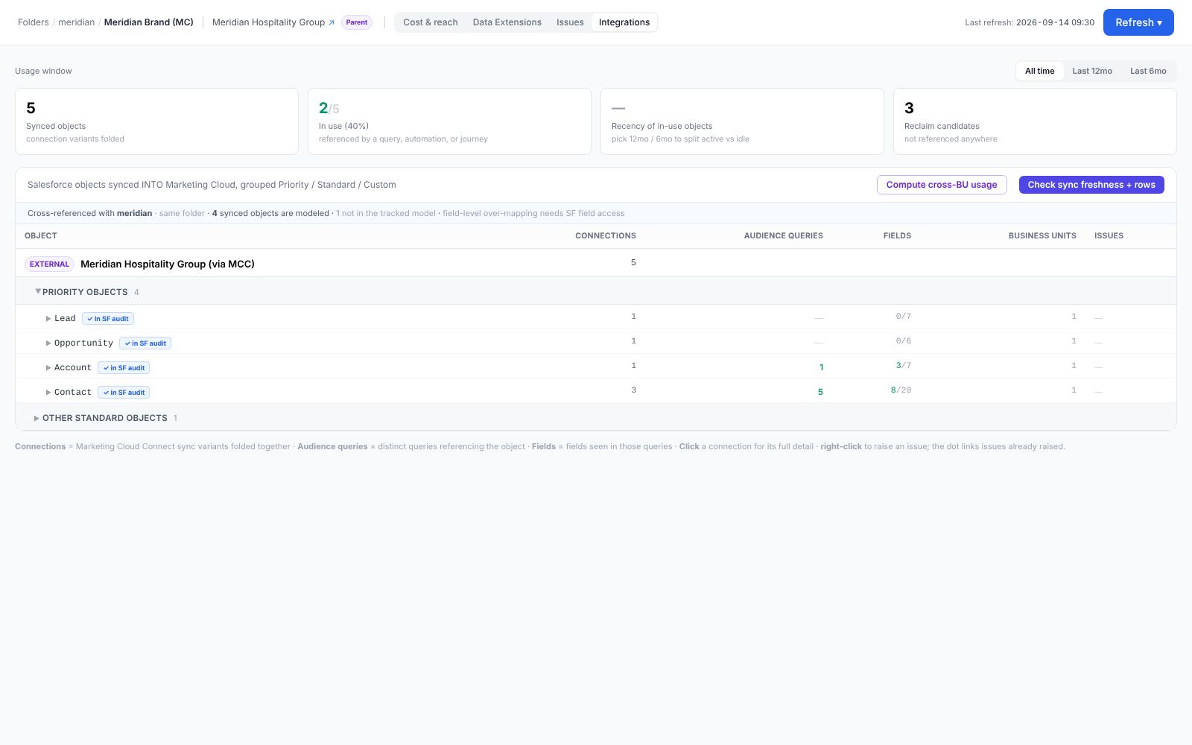Screen dimensions: 1192x745
Task: Select the Integrations tab
Action: [x=624, y=22]
